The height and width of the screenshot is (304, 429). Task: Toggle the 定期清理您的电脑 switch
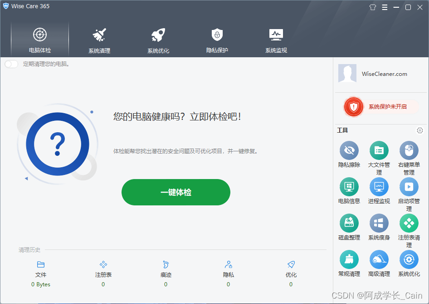pyautogui.click(x=11, y=64)
